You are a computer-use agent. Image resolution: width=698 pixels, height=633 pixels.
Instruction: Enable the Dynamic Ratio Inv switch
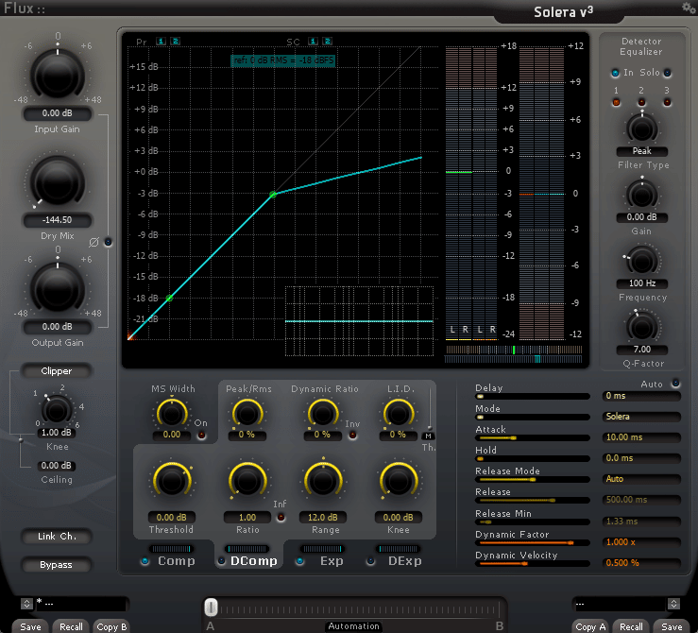point(352,435)
